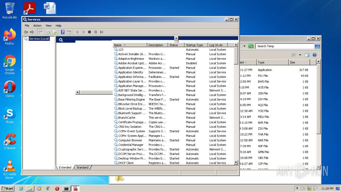
Task: Open the Firefox desktop shortcut
Action: pos(10,37)
